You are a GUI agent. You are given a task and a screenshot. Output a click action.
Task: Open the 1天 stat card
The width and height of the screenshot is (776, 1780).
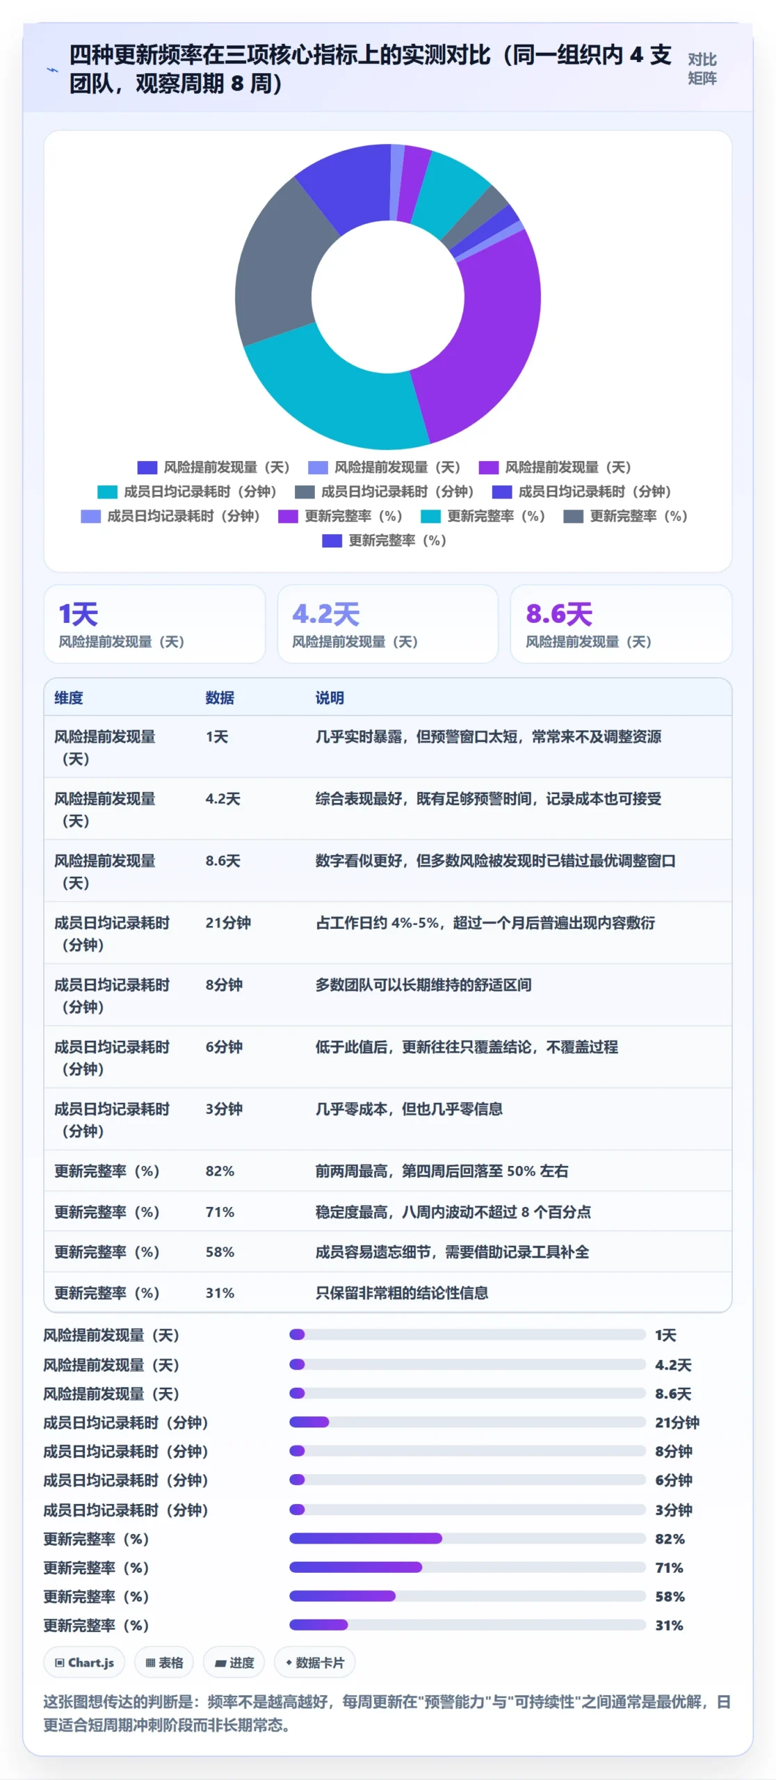point(154,624)
